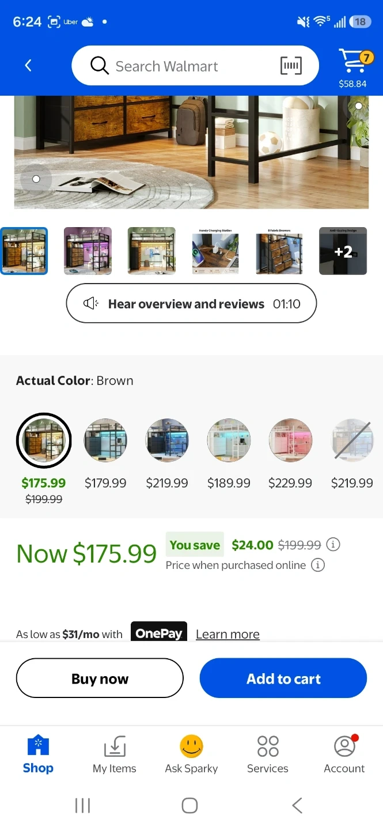Open the shopping cart

pyautogui.click(x=352, y=61)
